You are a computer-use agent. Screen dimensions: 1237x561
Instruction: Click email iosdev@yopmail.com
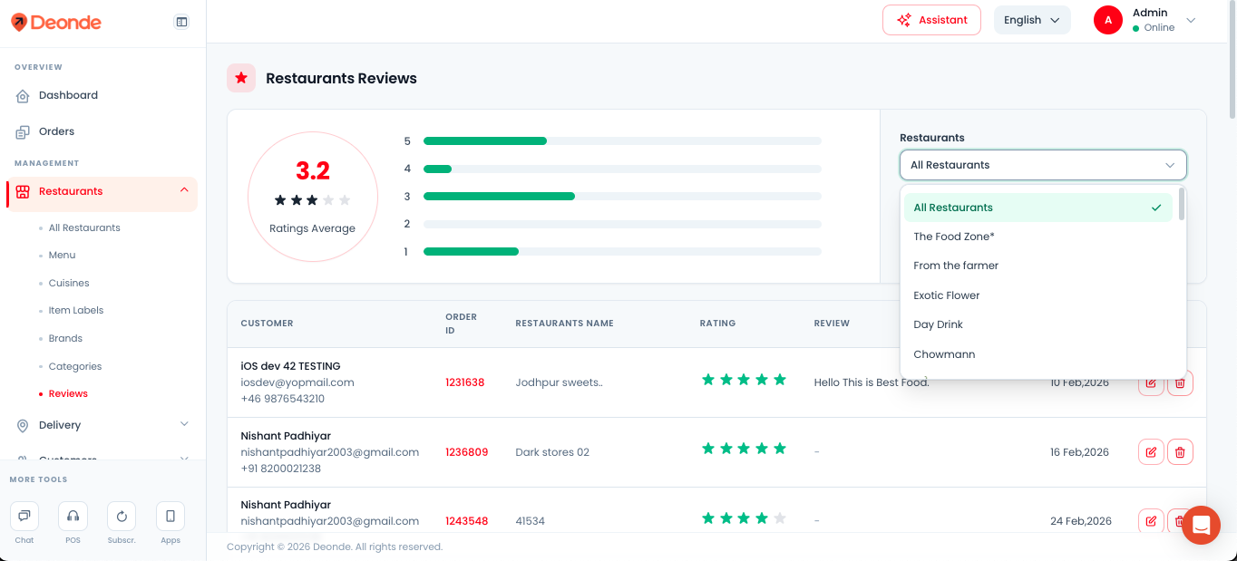coord(297,382)
